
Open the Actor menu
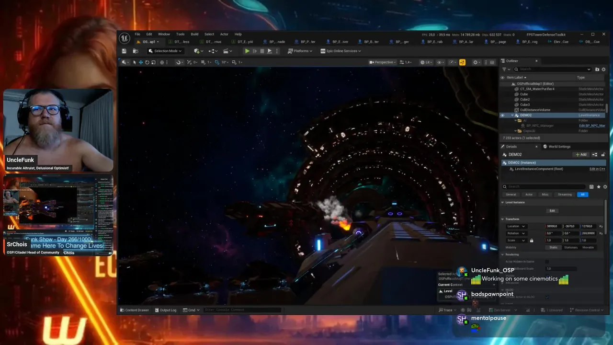(x=224, y=34)
